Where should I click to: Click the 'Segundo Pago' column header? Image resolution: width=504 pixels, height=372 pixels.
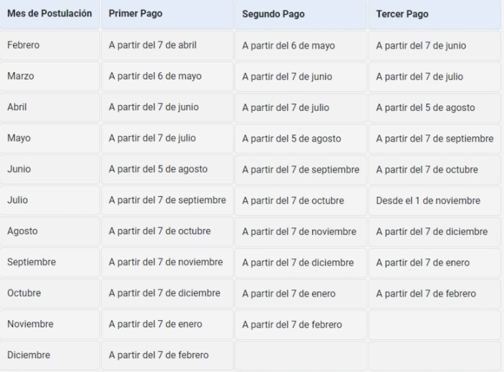tap(273, 14)
